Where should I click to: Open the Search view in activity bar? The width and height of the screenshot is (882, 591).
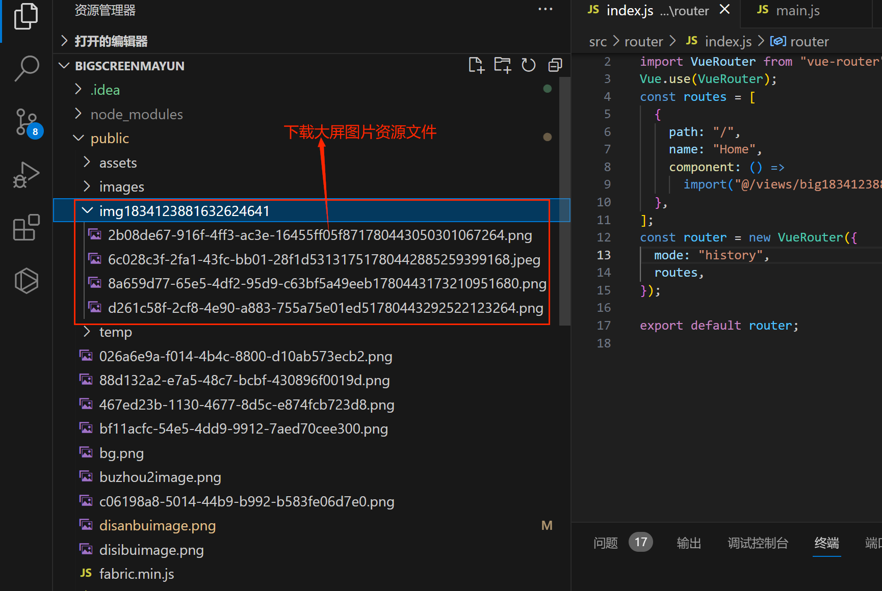point(26,68)
